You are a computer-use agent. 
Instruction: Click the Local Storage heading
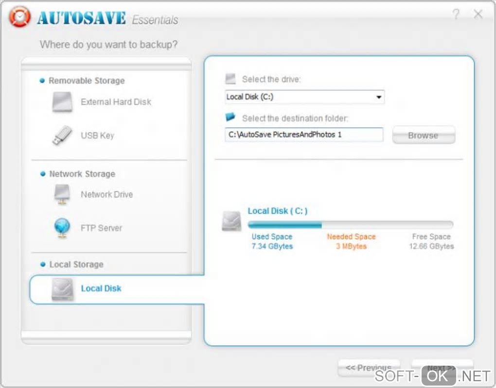pos(76,264)
